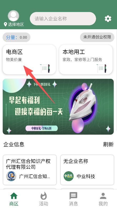Screen dimensions: 117x208
Task: Tap the 分量 0.00 balance chip
Action: tap(16, 37)
